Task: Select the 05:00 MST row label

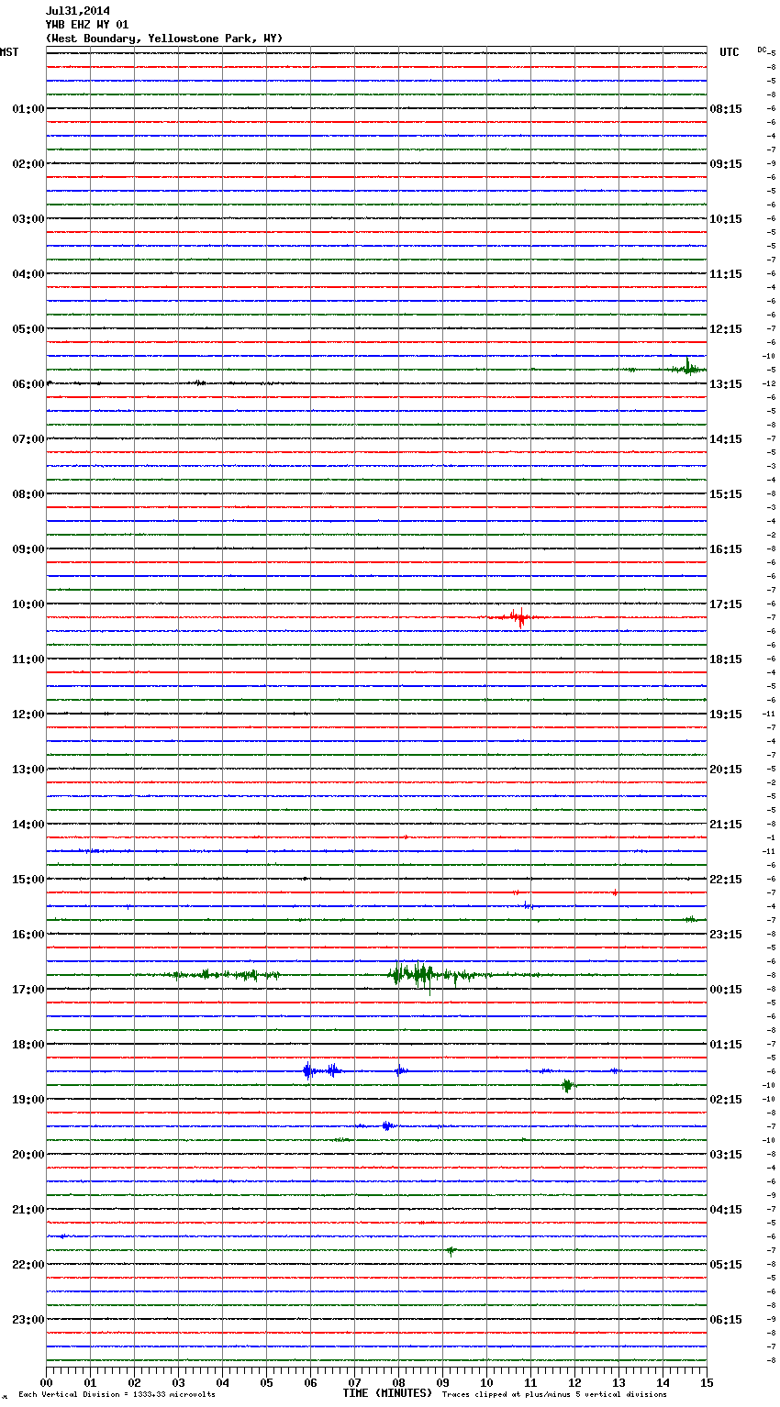Action: tap(28, 329)
